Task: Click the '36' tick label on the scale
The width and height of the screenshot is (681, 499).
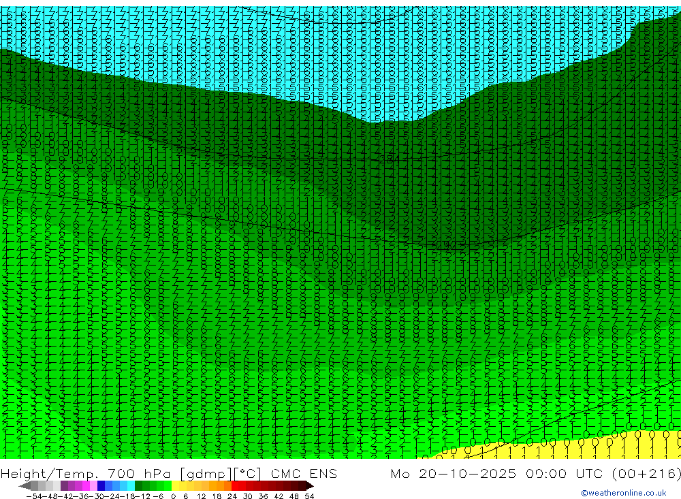Action: coord(263,496)
